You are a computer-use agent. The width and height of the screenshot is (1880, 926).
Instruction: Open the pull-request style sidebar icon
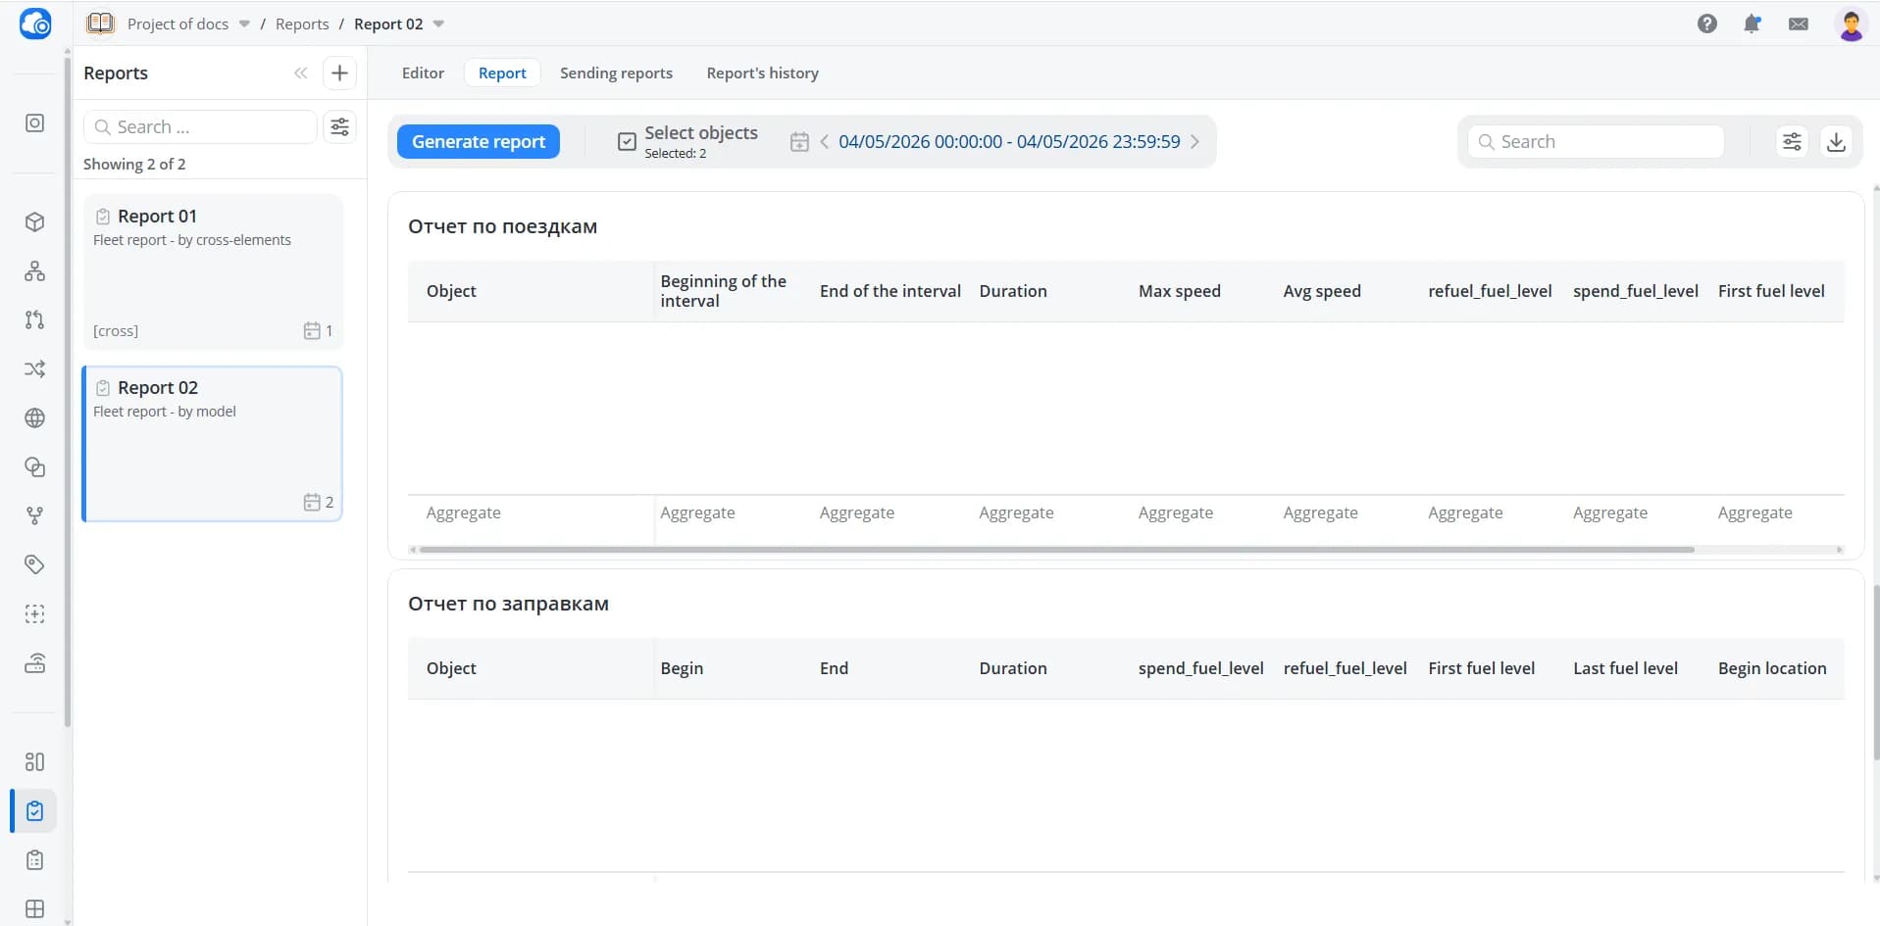(x=35, y=319)
